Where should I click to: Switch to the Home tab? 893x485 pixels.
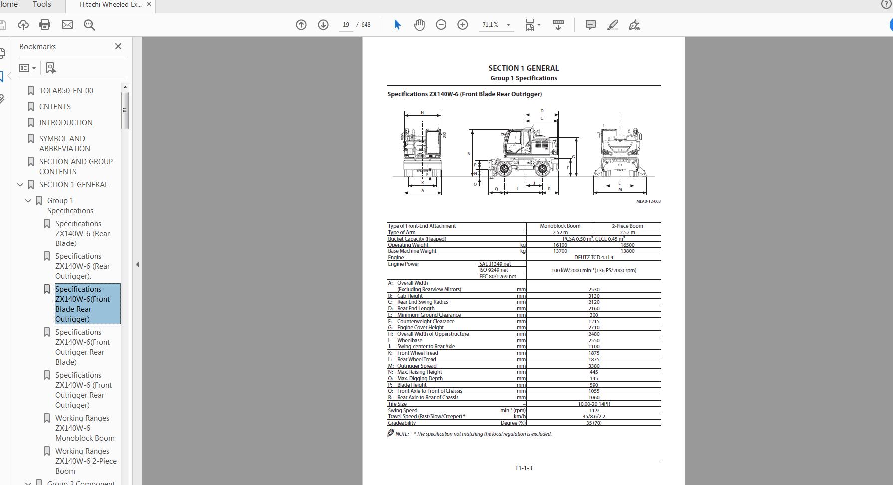[9, 4]
